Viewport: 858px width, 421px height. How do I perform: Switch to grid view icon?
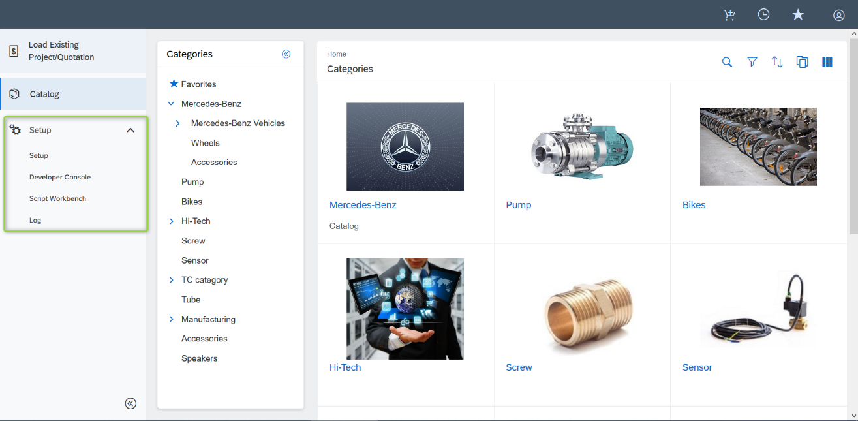827,62
